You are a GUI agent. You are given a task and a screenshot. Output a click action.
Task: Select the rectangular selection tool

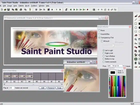(x=136, y=31)
